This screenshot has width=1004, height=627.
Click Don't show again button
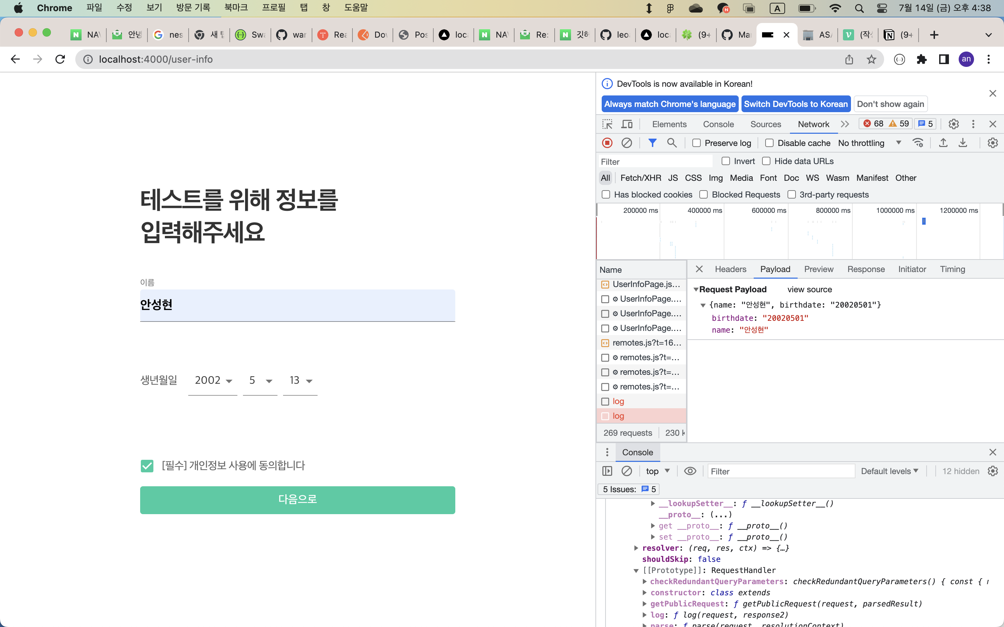890,104
